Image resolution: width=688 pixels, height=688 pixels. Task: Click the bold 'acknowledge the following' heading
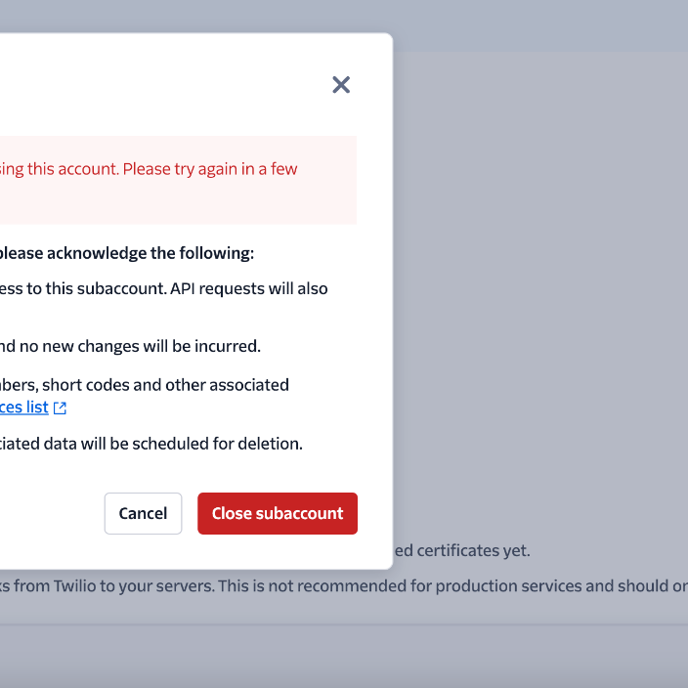click(x=127, y=253)
